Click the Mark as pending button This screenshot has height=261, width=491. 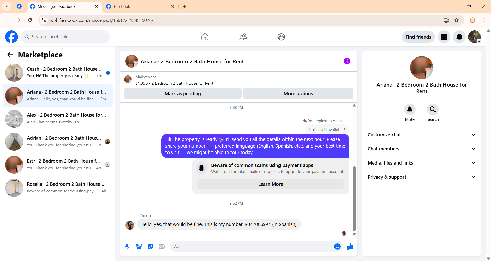pyautogui.click(x=183, y=93)
